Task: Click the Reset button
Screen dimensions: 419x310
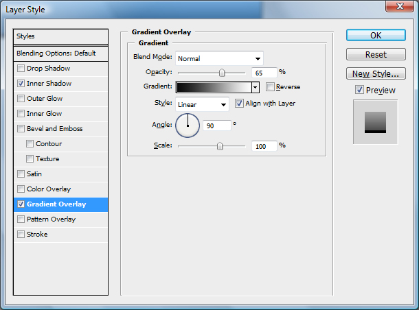Action: tap(375, 54)
